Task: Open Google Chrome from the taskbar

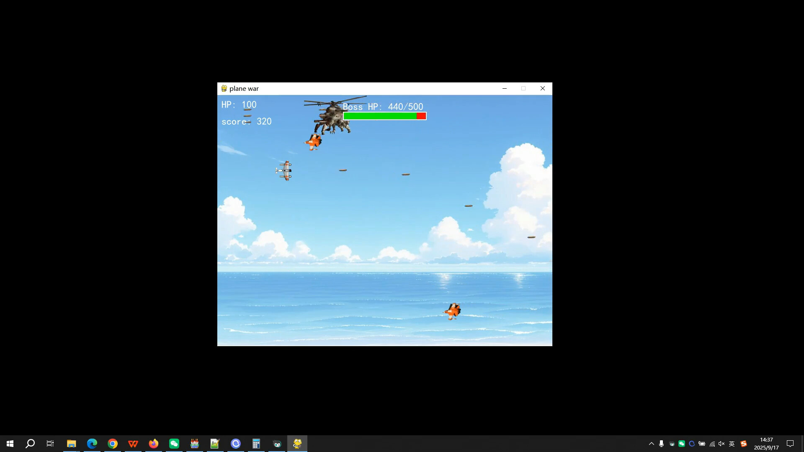Action: 113,444
